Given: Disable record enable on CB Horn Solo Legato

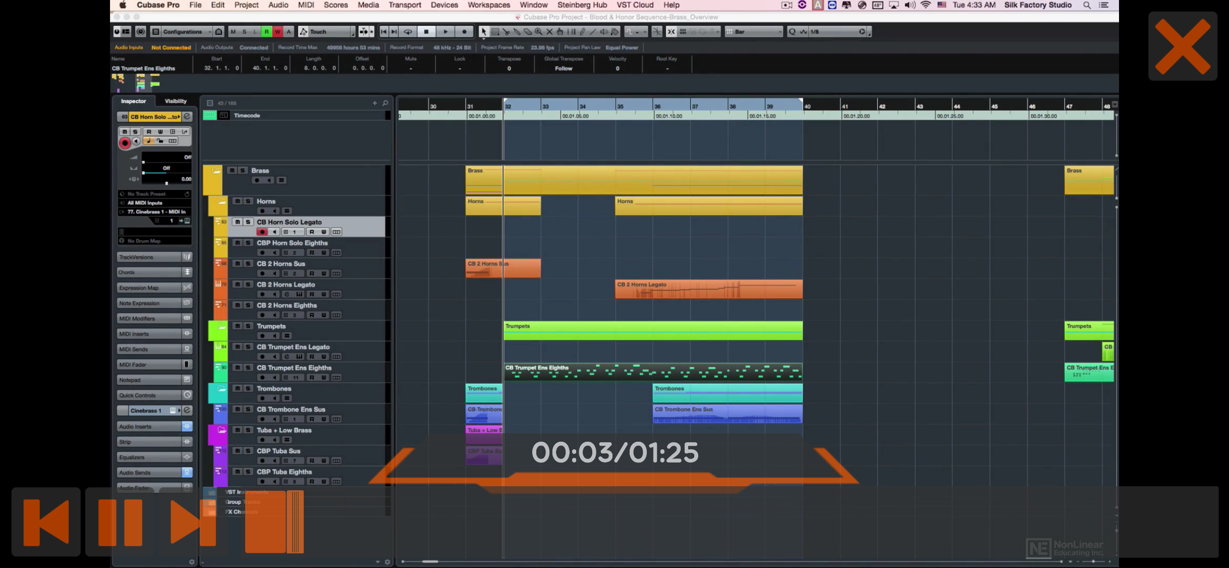Looking at the screenshot, I should coord(262,232).
